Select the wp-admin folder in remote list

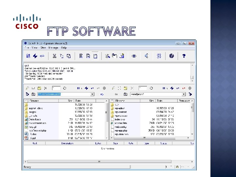120,108
